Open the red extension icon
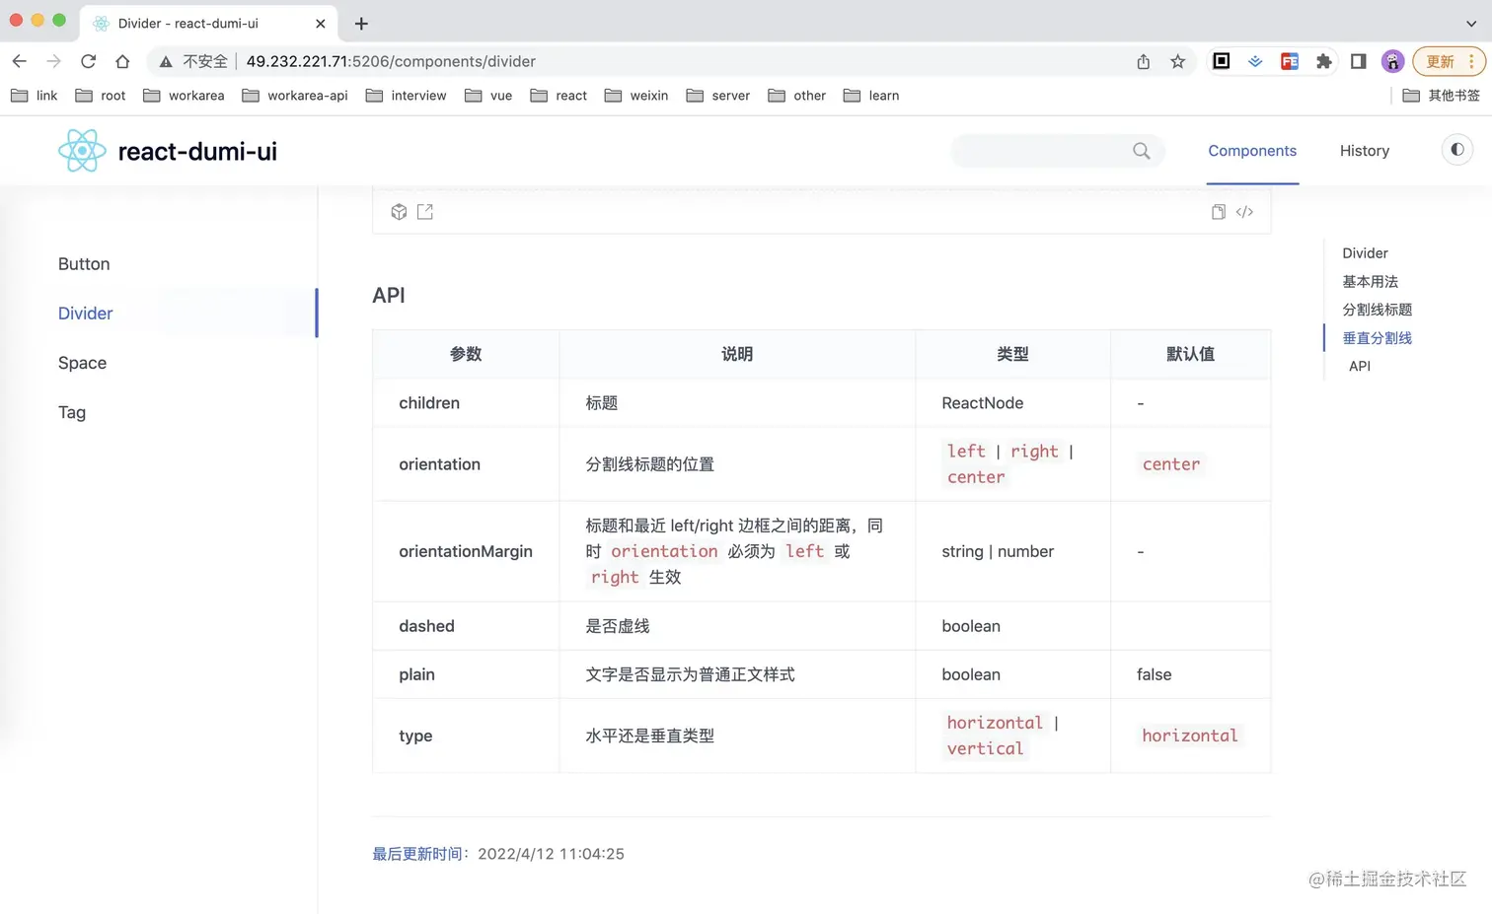Screen dimensions: 1492x914 tap(1290, 61)
